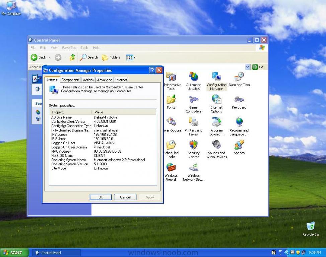Click the system tray clock
The width and height of the screenshot is (326, 257).
pos(315,253)
